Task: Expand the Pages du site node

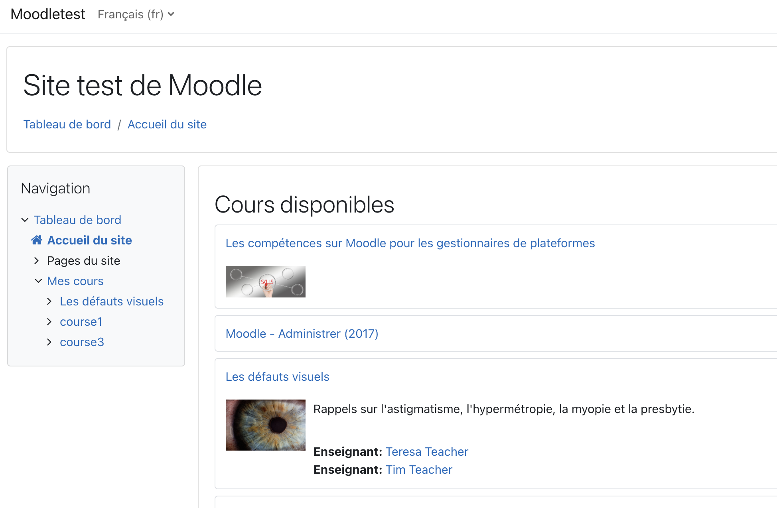Action: 37,260
